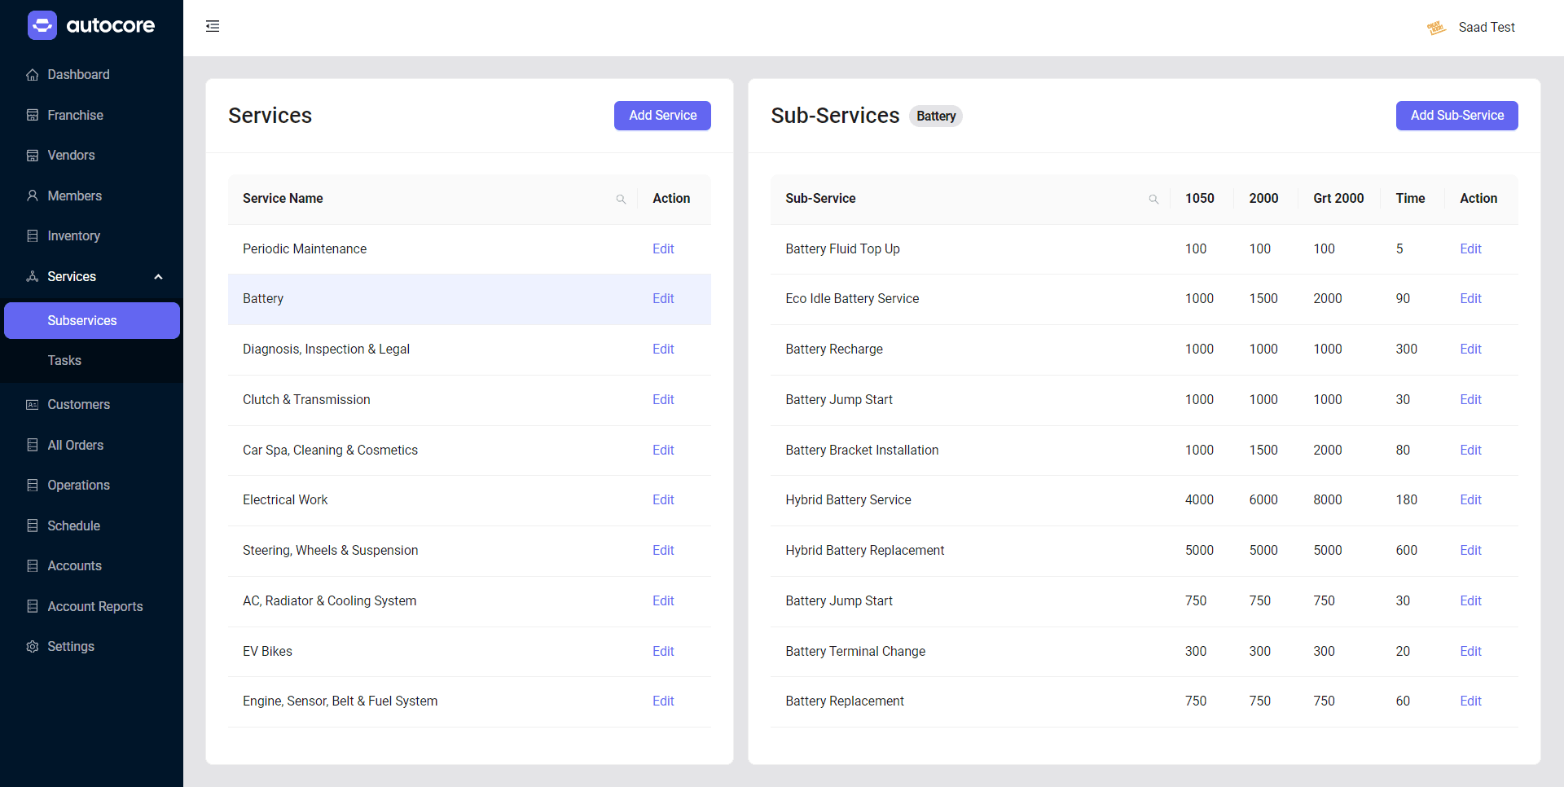The height and width of the screenshot is (787, 1564).
Task: Edit the Battery Replacement sub-service
Action: tap(1470, 701)
